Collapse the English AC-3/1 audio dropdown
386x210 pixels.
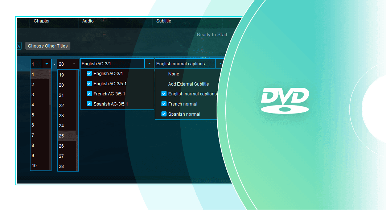point(149,64)
